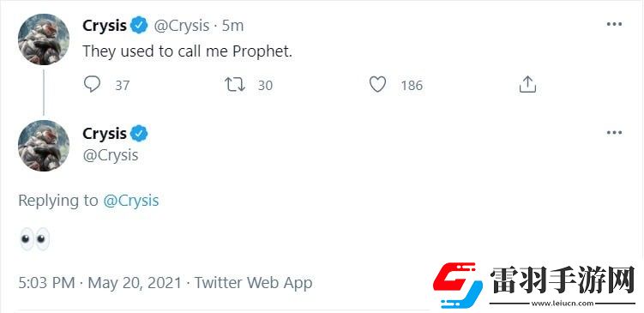This screenshot has width=644, height=313.
Task: Open the share icon on the first tweet
Action: pos(527,84)
